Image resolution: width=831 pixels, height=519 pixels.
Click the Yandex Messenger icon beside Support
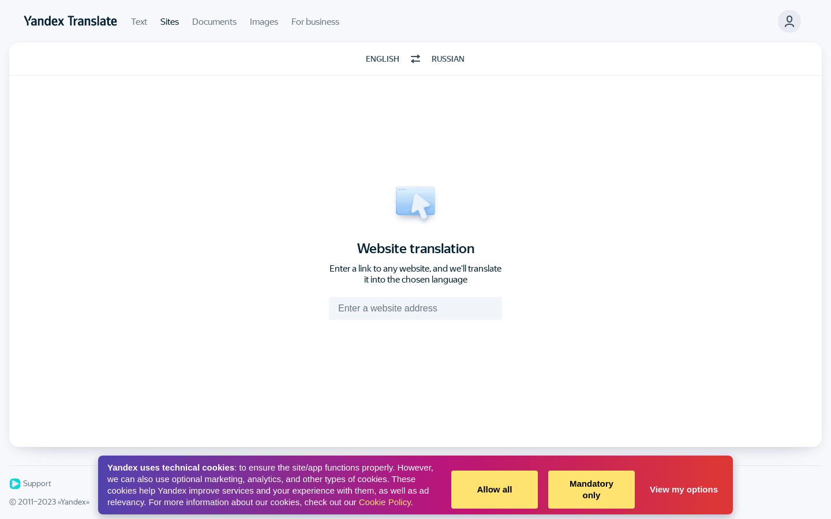(x=15, y=483)
